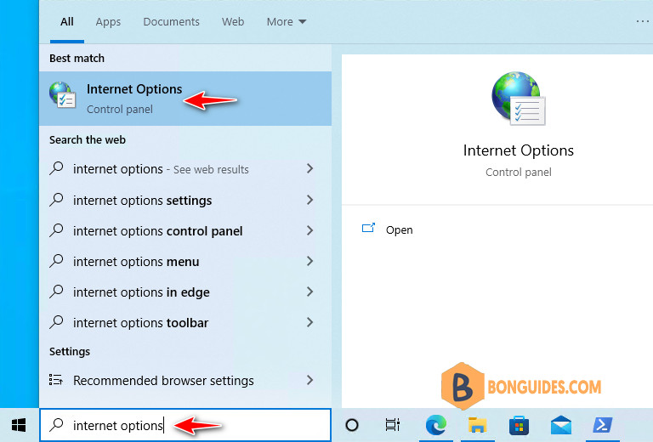Switch to the Documents tab
This screenshot has height=442, width=653.
pos(171,21)
